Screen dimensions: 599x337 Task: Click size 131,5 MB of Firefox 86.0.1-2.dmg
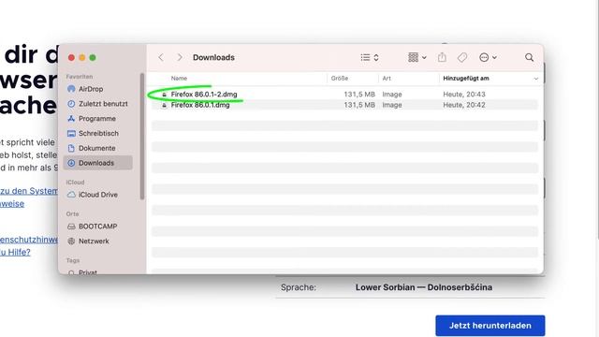click(x=359, y=94)
